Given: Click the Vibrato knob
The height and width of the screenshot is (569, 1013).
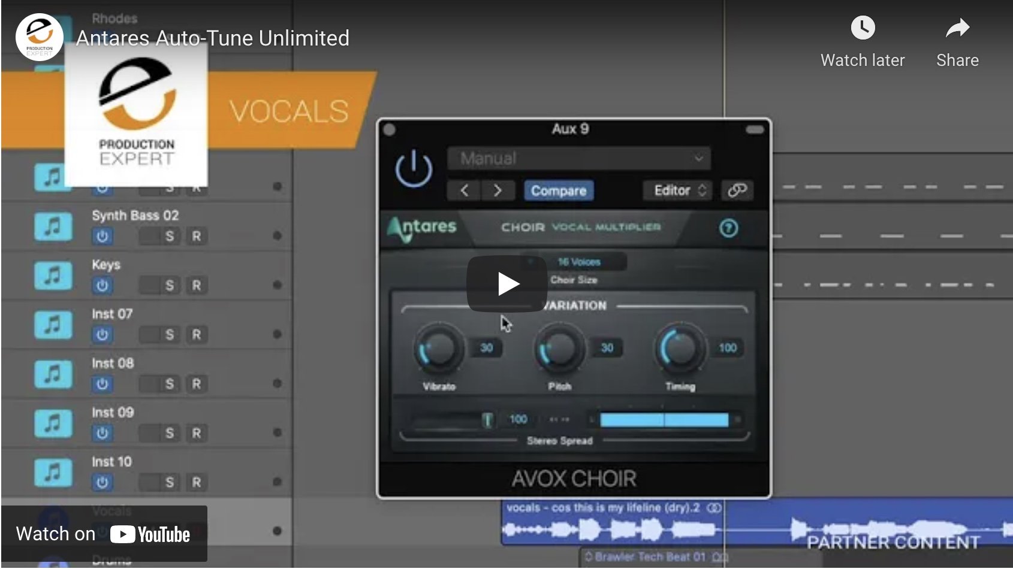Looking at the screenshot, I should coord(439,349).
